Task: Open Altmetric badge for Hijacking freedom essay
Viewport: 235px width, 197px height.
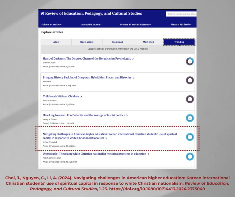Action: point(190,118)
